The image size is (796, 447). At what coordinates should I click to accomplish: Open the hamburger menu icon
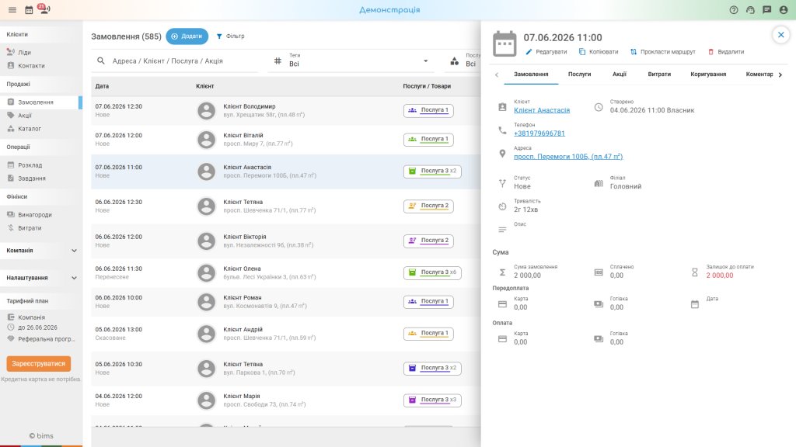(12, 9)
